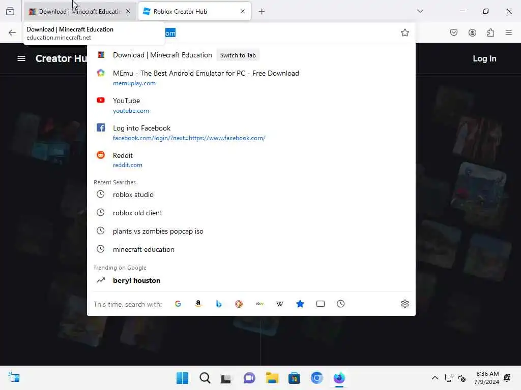Search this time with Google
This screenshot has width=521, height=390.
(x=178, y=304)
